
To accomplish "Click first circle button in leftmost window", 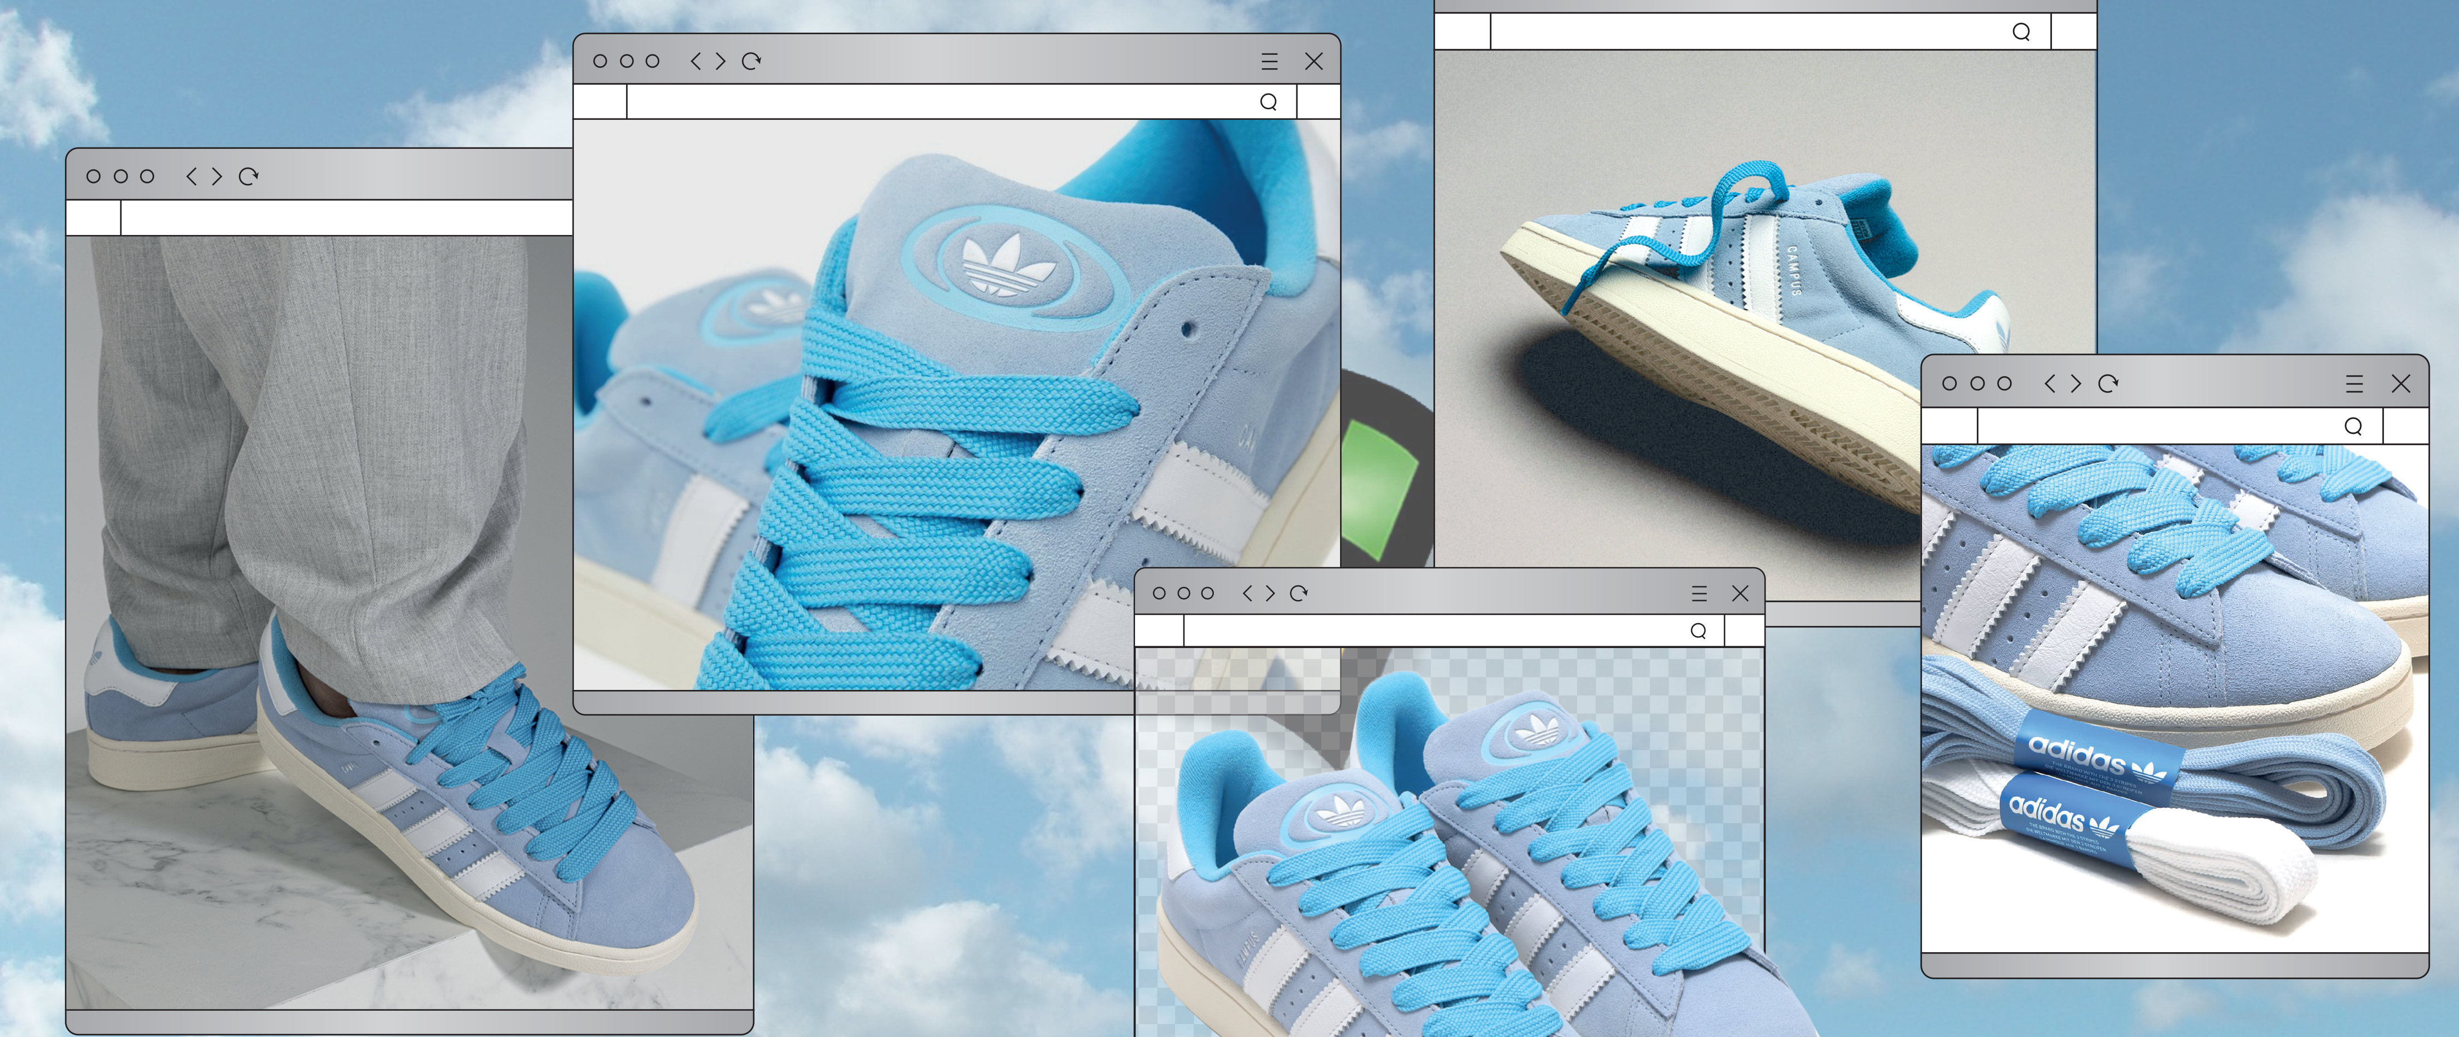I will 94,177.
